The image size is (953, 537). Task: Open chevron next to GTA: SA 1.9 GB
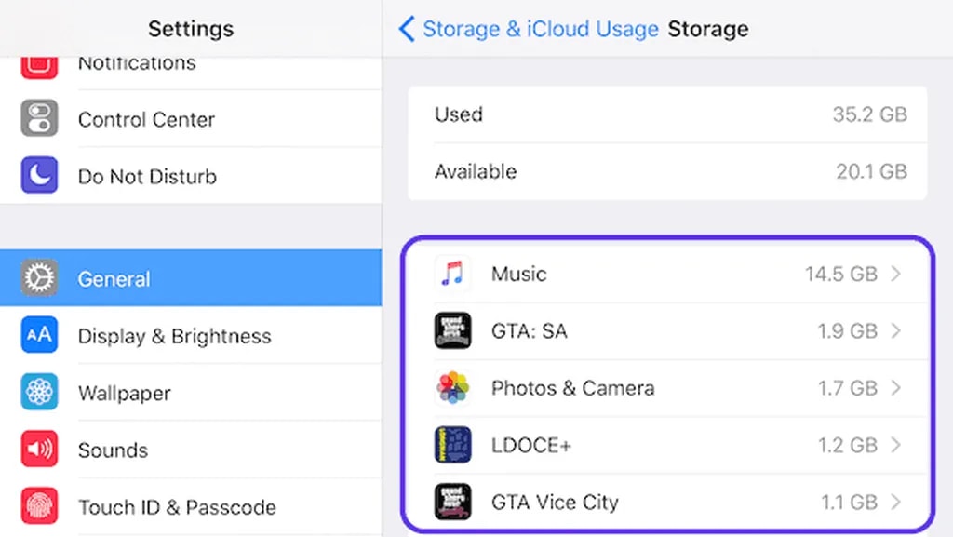[x=895, y=330]
